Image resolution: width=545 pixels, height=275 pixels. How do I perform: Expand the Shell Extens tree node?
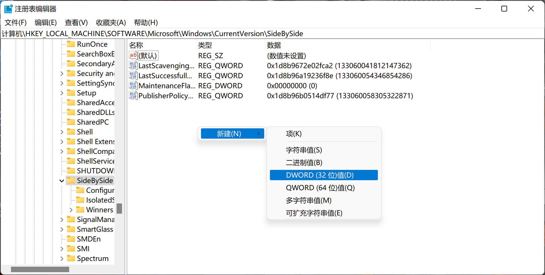point(62,142)
